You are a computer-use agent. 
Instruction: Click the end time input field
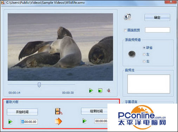(101, 121)
